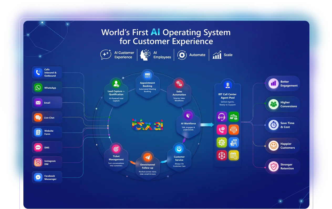332x209 pixels.
Task: Click the "Scale" label
Action: click(x=228, y=55)
